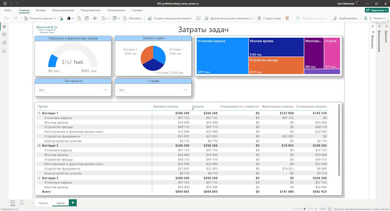Click the Опубликовать button
This screenshot has height=211, width=390.
(x=345, y=18)
